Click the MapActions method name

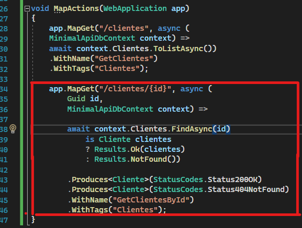76,8
